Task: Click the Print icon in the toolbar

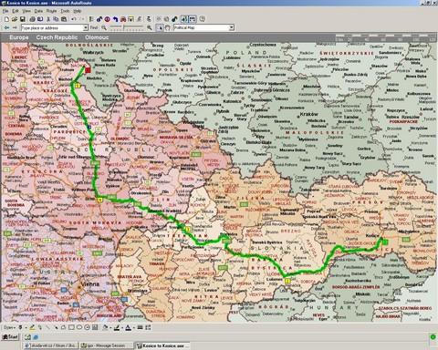Action: coord(32,19)
